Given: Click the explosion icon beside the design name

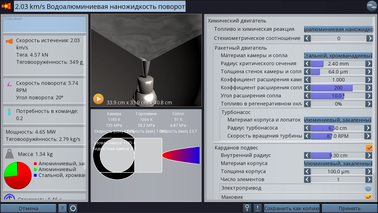Looking at the screenshot, I should coord(6,6).
